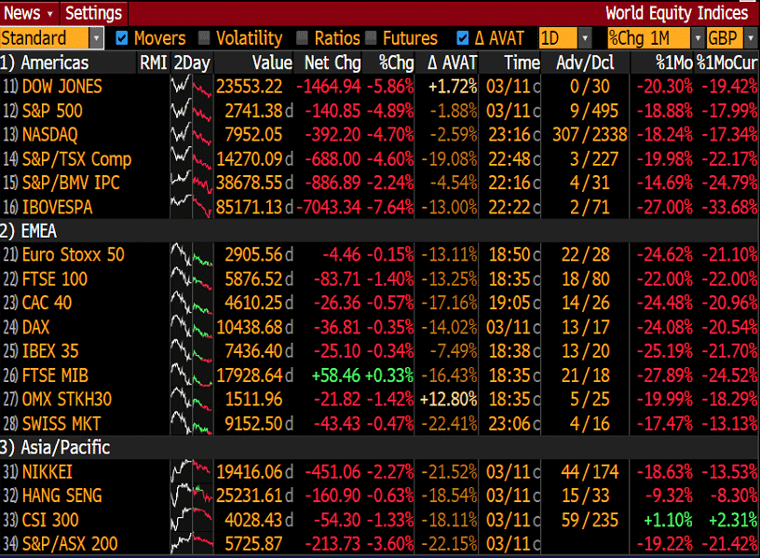This screenshot has height=558, width=760.
Task: Click the NASDAQ Adv/Dcl value 307 / 2338
Action: tap(590, 135)
